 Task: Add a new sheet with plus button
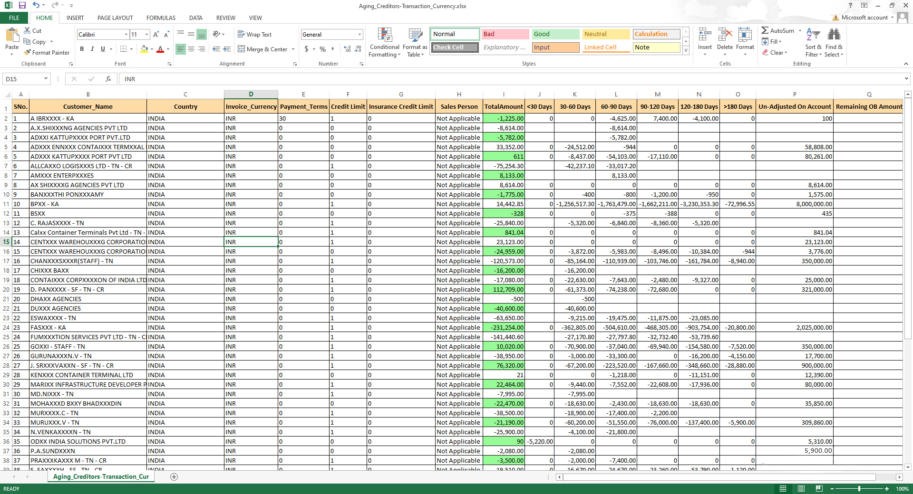(174, 477)
